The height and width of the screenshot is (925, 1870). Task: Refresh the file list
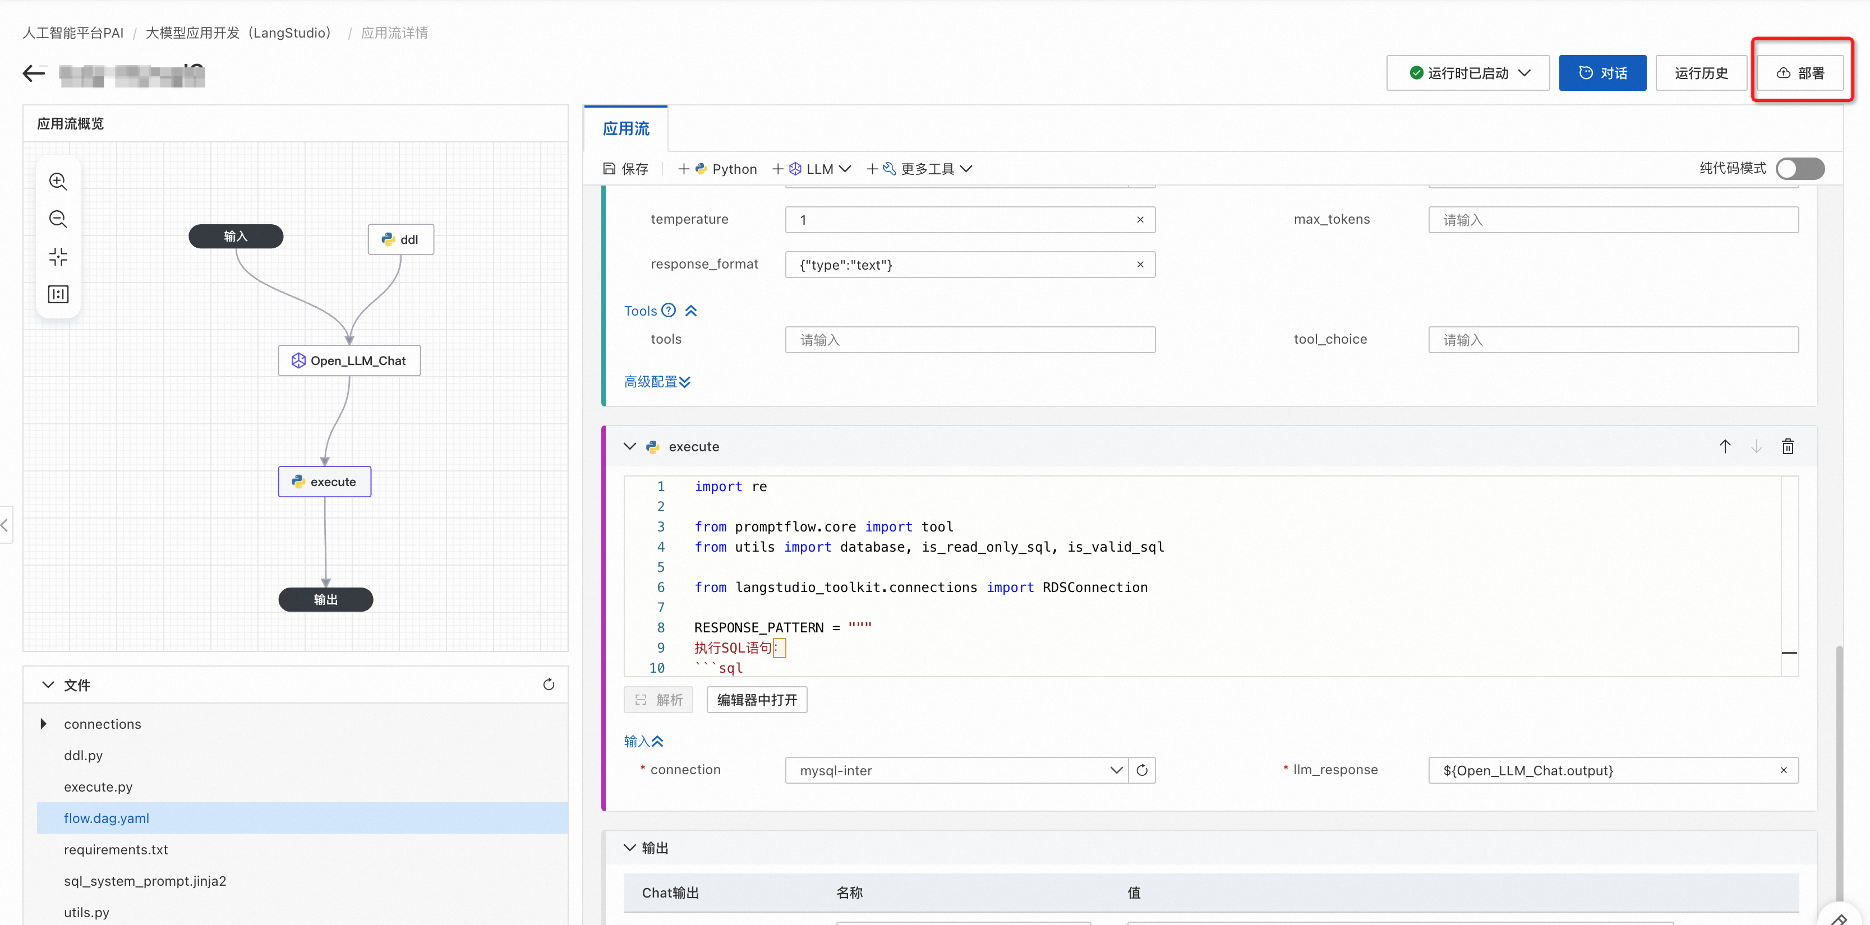pos(549,684)
